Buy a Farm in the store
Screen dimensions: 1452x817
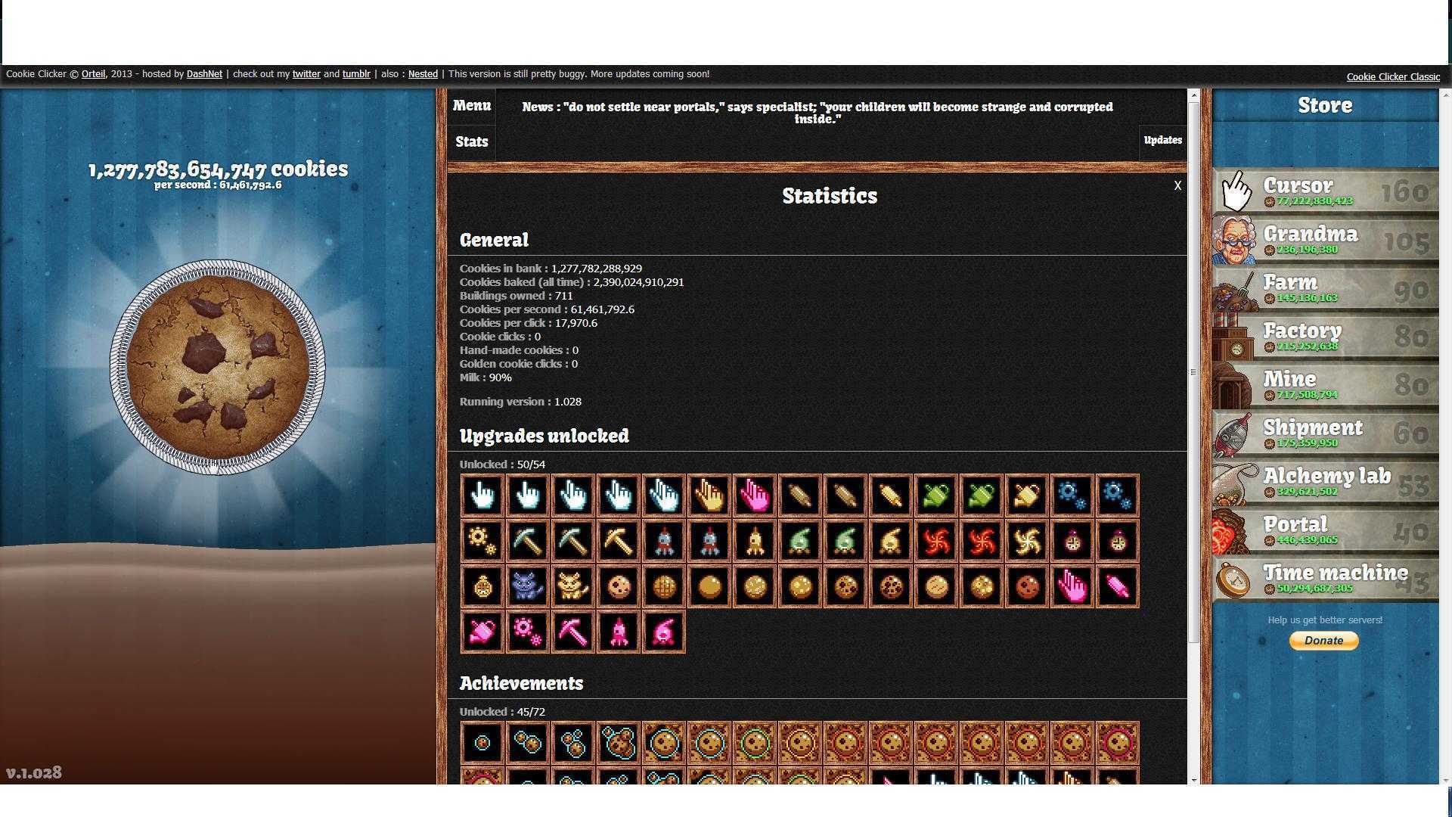click(1326, 288)
